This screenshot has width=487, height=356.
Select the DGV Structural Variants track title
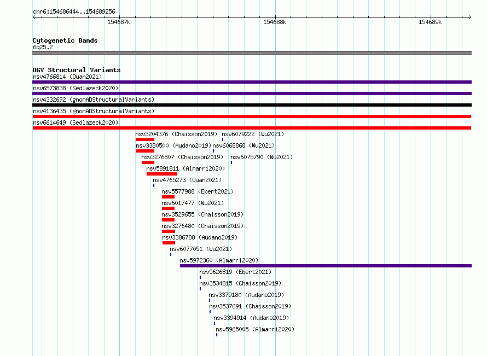(77, 70)
